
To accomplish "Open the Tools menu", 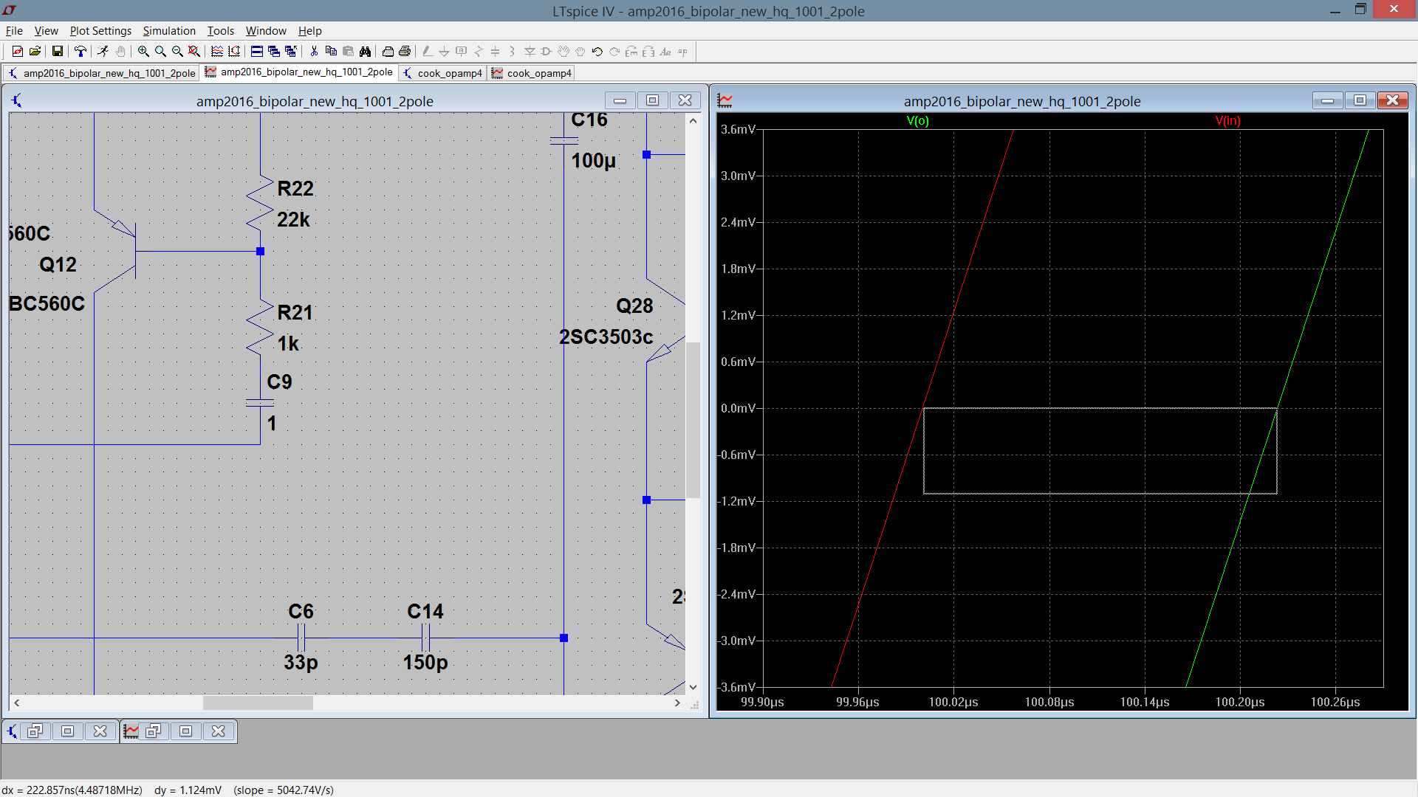I will [220, 31].
